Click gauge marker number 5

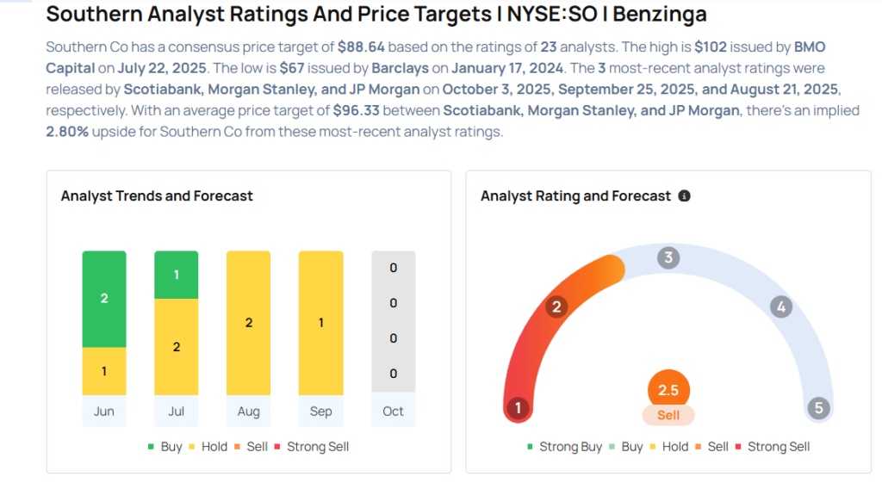[819, 408]
